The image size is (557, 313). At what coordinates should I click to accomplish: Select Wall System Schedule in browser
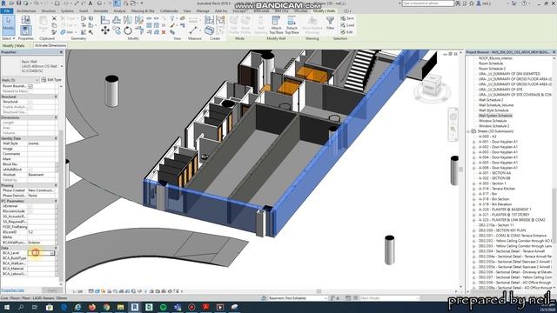click(x=495, y=116)
